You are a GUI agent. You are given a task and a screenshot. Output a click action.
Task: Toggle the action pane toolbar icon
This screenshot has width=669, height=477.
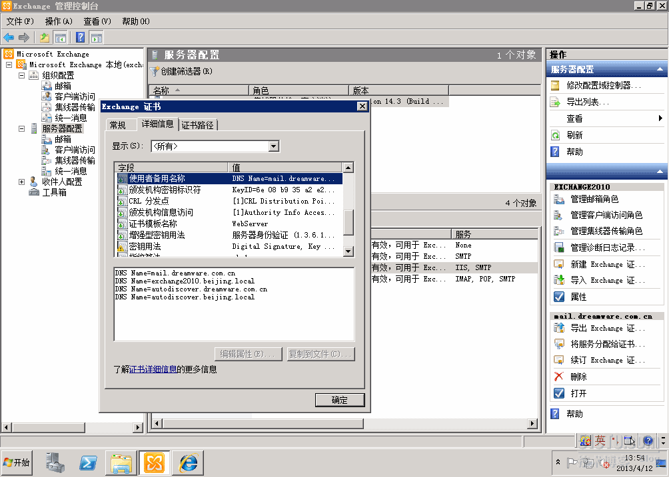(x=97, y=37)
